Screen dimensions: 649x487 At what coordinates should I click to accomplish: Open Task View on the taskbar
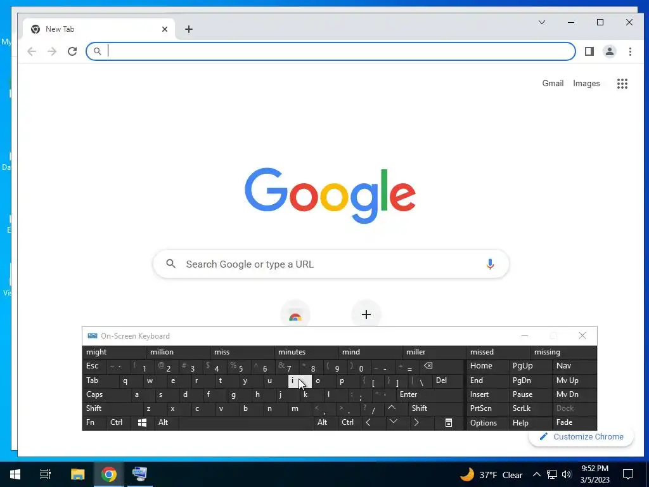click(x=45, y=474)
